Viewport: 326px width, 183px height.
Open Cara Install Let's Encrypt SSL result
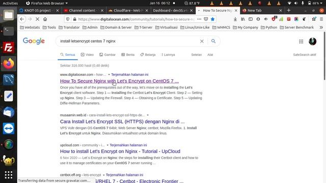[122, 121]
